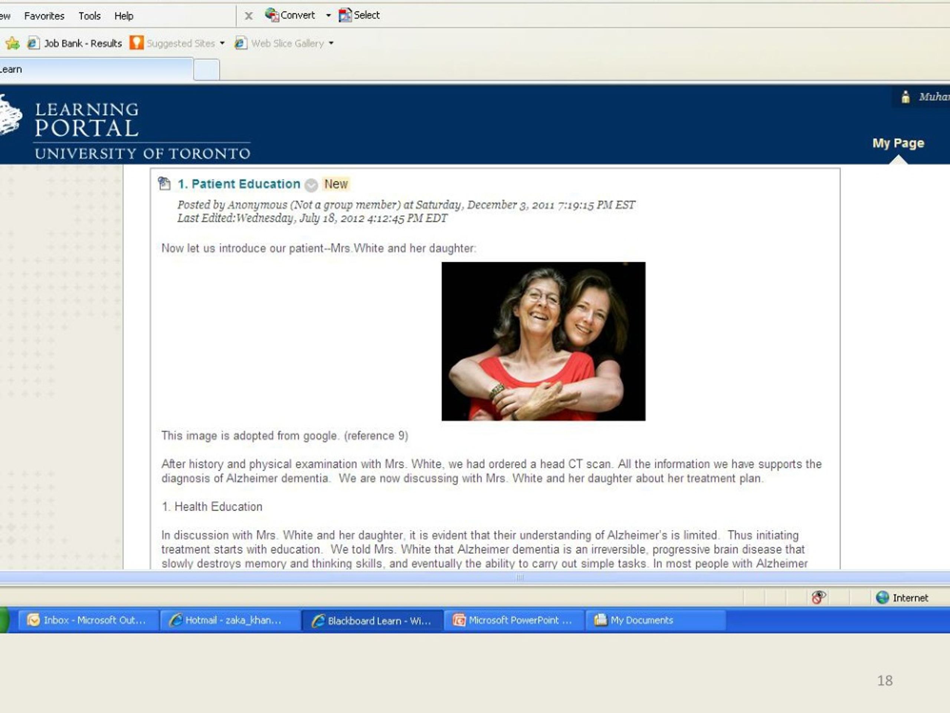The image size is (950, 713).
Task: Expand the Patient Education options chevron
Action: pos(311,185)
